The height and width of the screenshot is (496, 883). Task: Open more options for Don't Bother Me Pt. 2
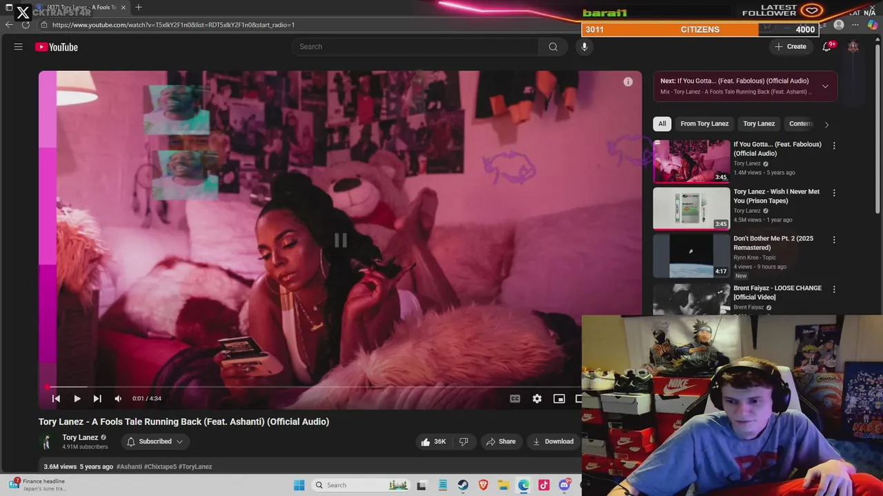[x=834, y=240]
